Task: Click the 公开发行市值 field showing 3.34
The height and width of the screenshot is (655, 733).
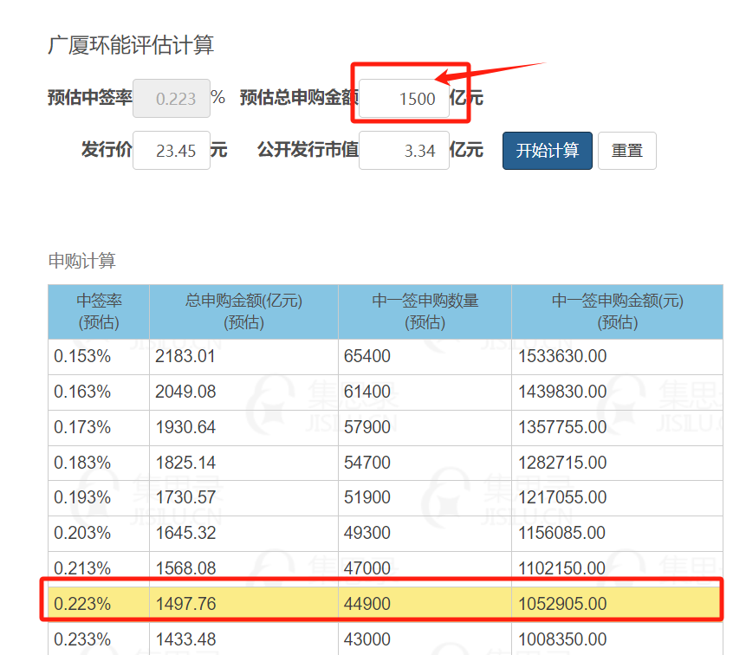Action: click(404, 150)
